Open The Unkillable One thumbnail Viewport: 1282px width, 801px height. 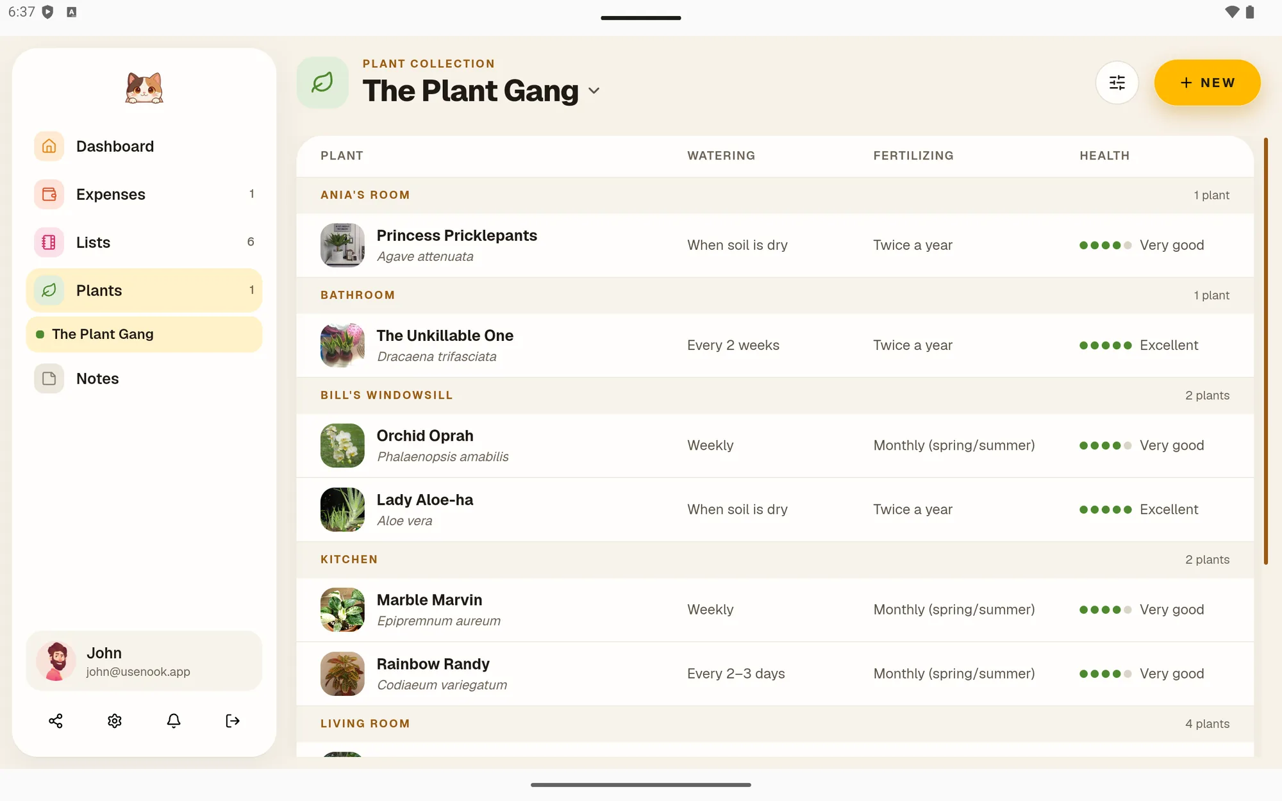pos(342,345)
